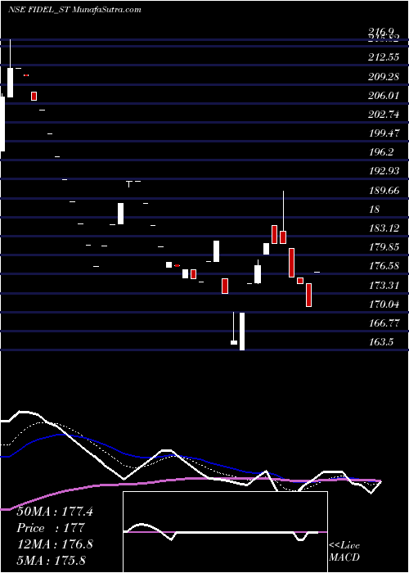Select the 212.55 price level label
The height and width of the screenshot is (573, 409).
pyautogui.click(x=384, y=57)
